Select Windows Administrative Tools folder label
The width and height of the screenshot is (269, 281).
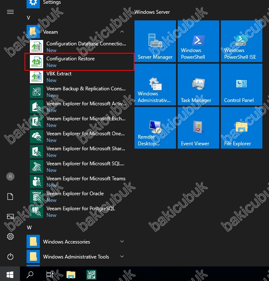click(76, 257)
